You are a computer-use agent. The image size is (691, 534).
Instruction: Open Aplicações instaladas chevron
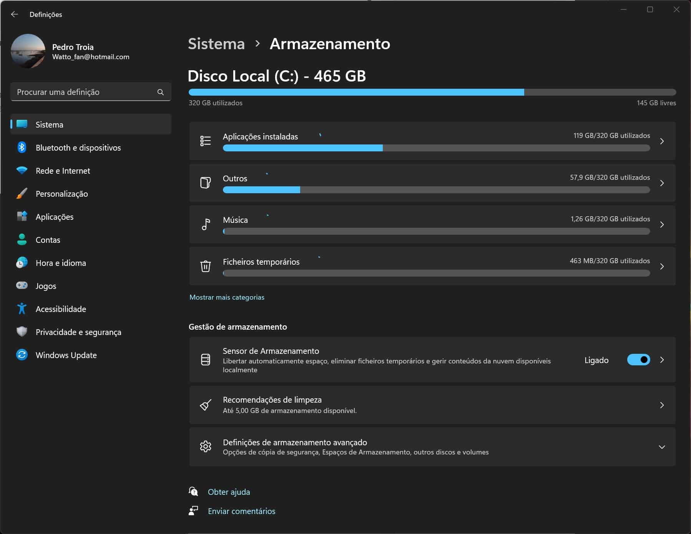click(x=661, y=141)
